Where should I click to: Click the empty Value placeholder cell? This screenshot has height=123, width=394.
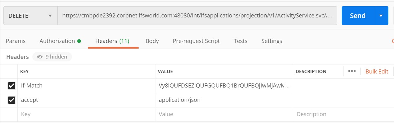point(224,114)
